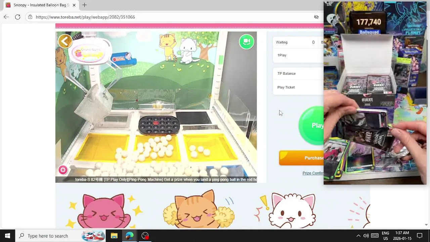Open the Windows Start menu
This screenshot has height=242, width=430.
coord(7,236)
